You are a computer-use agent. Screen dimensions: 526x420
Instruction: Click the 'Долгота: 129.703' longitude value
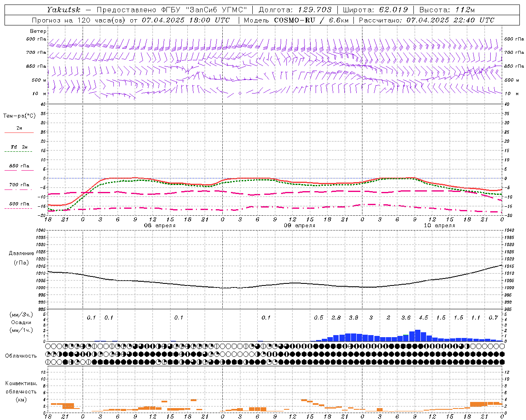click(x=295, y=10)
